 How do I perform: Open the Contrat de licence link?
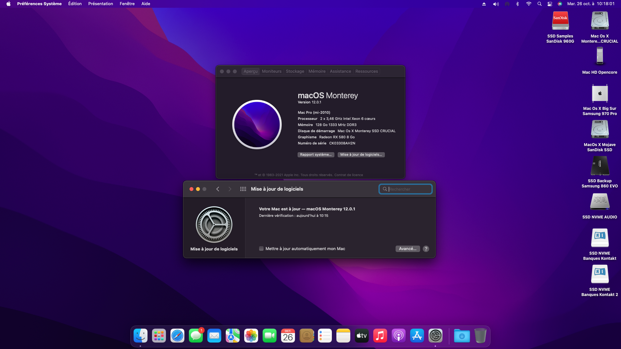click(348, 175)
